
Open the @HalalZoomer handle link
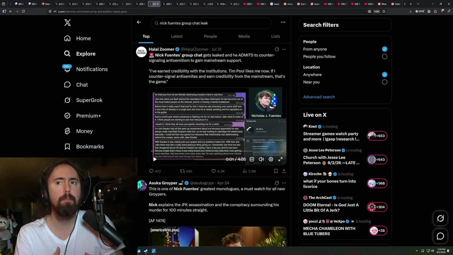tap(195, 49)
